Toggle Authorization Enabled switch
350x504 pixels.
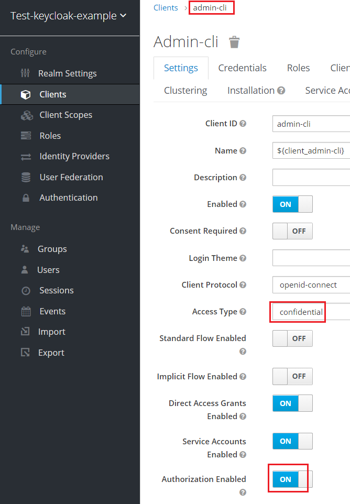(292, 479)
